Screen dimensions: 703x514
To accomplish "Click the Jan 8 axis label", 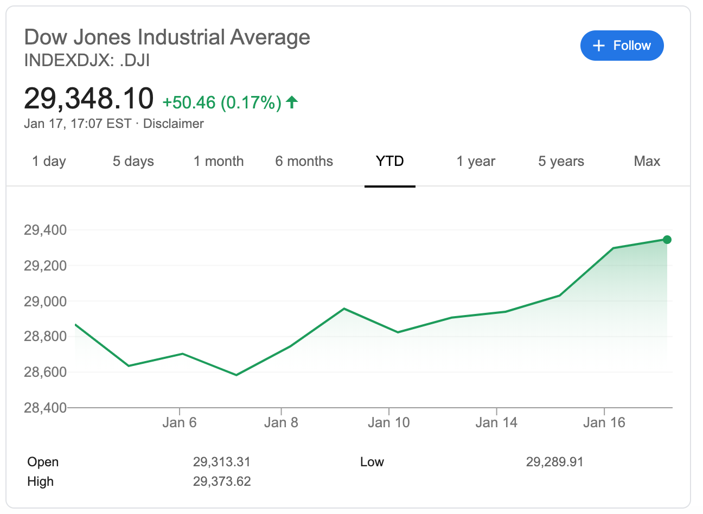I will pos(281,422).
